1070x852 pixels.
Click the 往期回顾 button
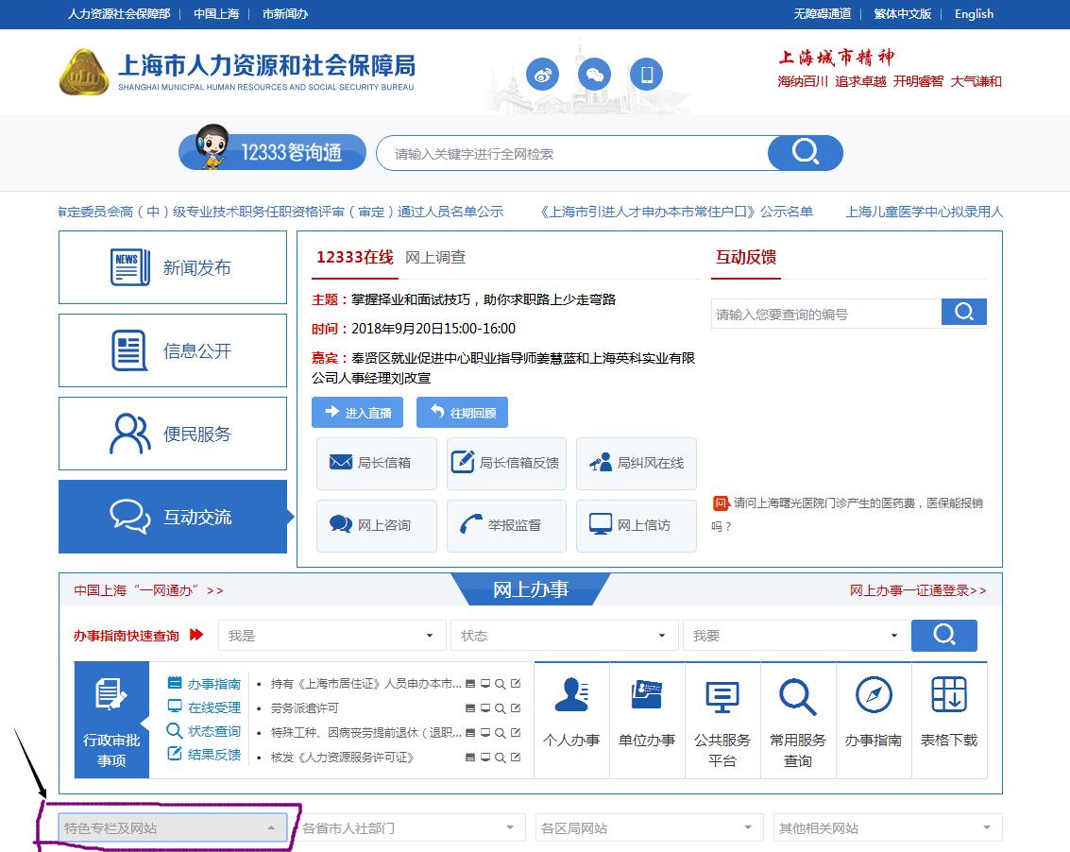click(462, 413)
